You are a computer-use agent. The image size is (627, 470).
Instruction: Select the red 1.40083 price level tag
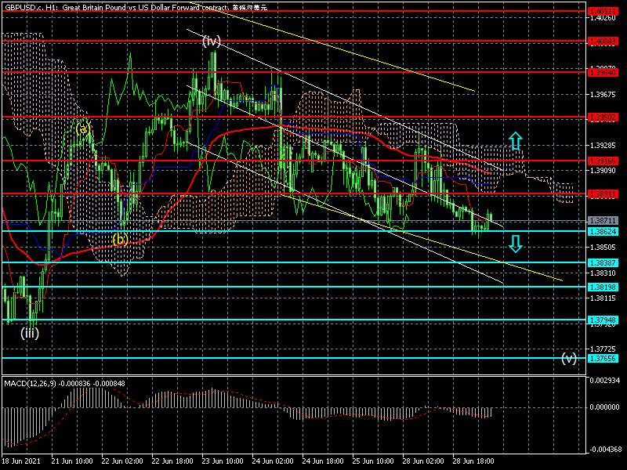coord(603,41)
